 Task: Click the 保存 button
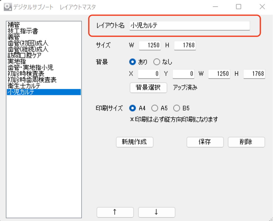click(x=205, y=142)
